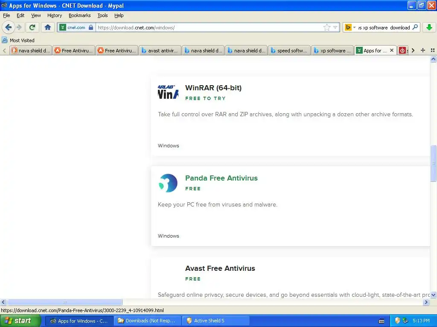Click the vertical scrollbar down arrow

(433, 295)
